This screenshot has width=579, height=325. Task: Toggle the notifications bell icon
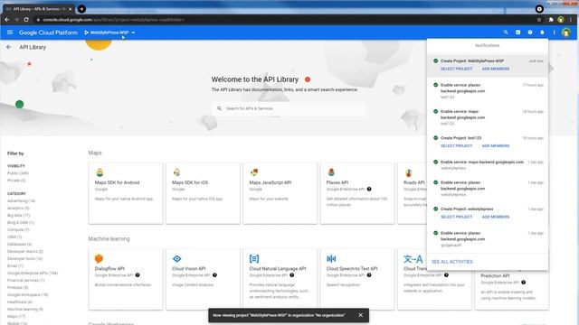[542, 32]
